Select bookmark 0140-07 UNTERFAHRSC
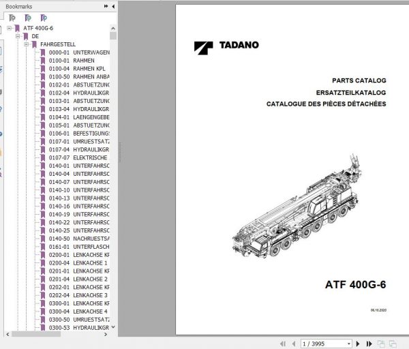Screen dimensions: 409x349 tap(79, 182)
